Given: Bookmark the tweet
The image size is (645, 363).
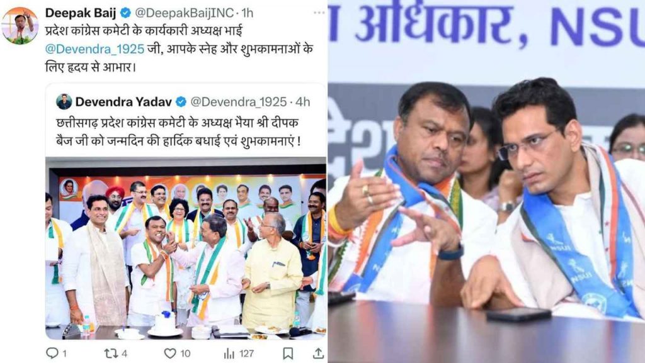Looking at the screenshot, I should coord(288,353).
